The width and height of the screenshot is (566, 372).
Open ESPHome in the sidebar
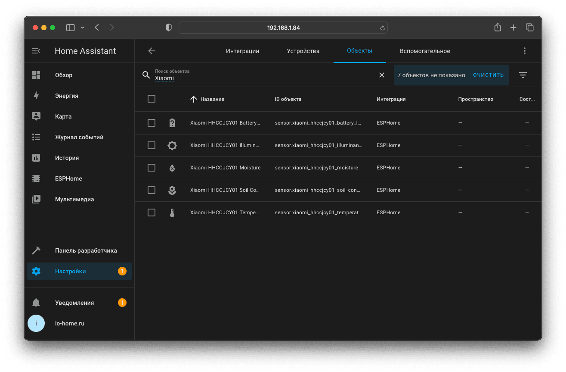[68, 178]
